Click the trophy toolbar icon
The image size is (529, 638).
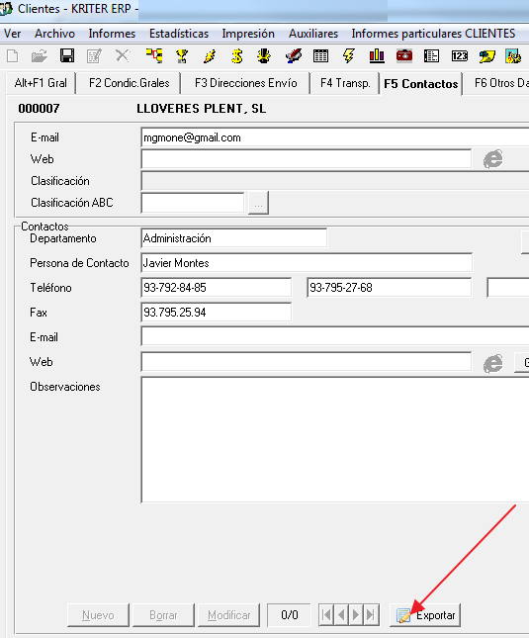(182, 55)
